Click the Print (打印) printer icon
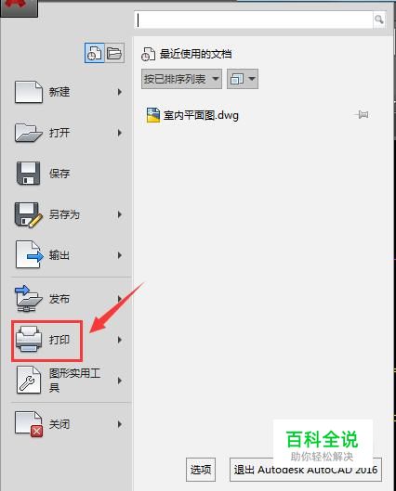The width and height of the screenshot is (396, 491). pyautogui.click(x=29, y=339)
